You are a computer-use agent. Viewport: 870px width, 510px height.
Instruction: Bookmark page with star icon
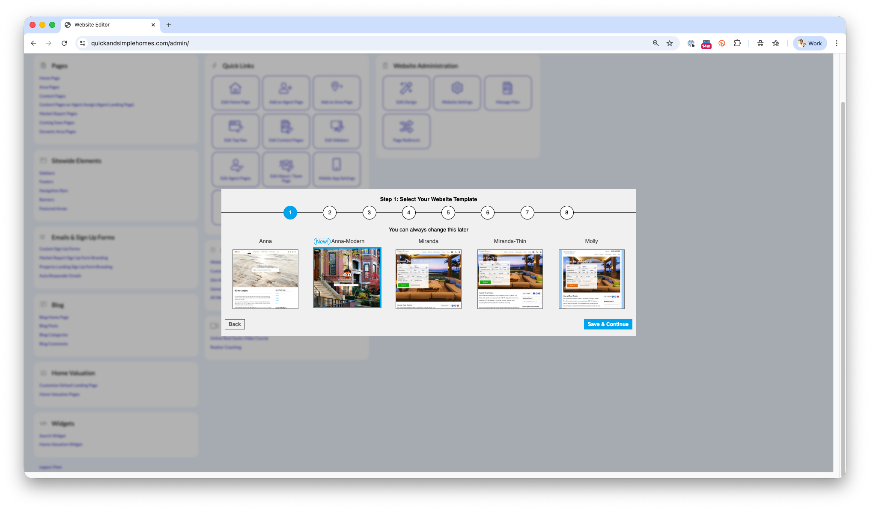[x=670, y=43]
